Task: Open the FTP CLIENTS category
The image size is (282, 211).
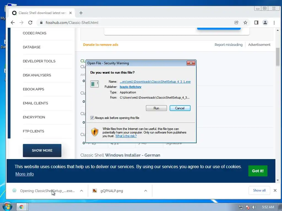Action: click(33, 131)
